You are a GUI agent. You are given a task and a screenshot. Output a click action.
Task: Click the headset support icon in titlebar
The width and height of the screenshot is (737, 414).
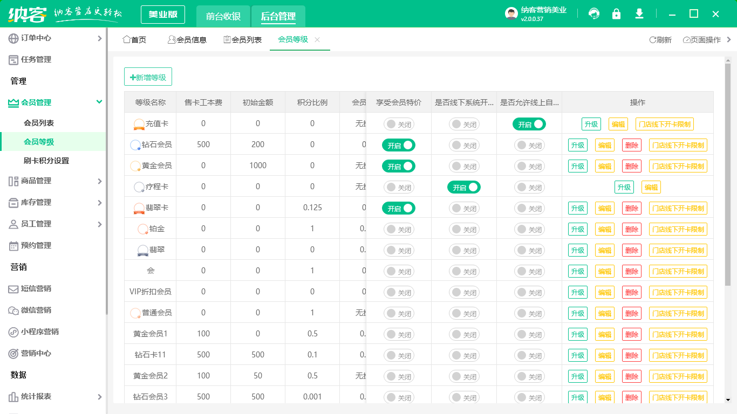pos(594,13)
